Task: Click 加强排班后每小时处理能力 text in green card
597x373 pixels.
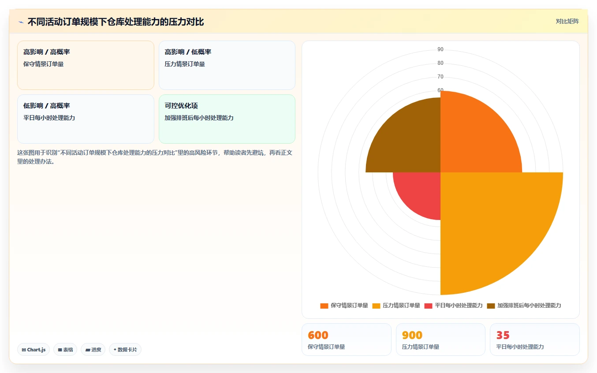Action: pos(199,118)
